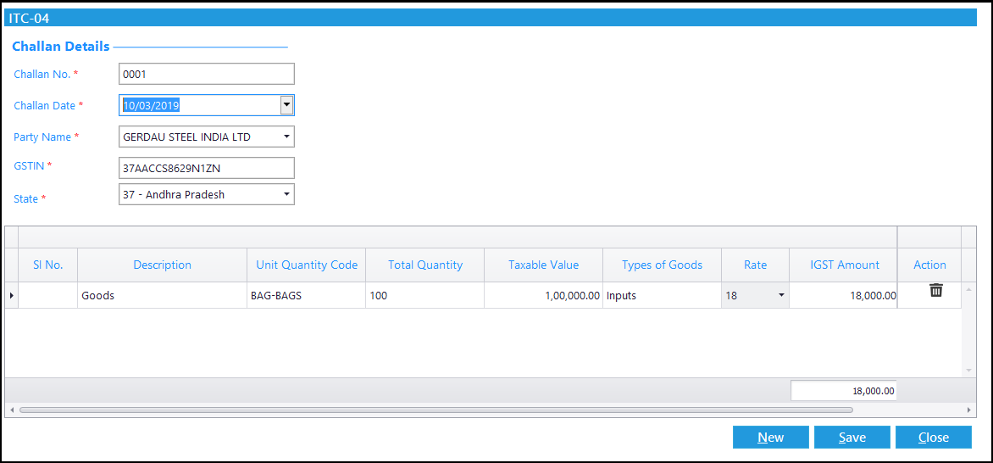Click the horizontal scrollbar under the grid

point(436,410)
